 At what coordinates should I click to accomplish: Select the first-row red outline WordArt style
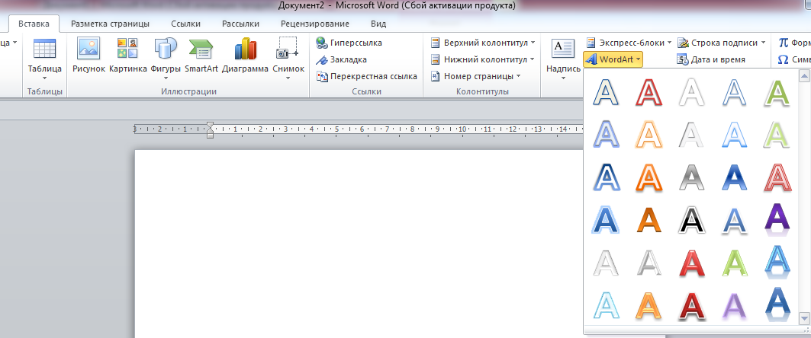click(648, 92)
